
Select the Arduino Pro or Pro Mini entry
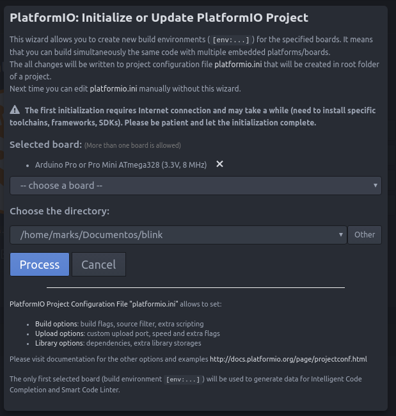click(x=121, y=164)
